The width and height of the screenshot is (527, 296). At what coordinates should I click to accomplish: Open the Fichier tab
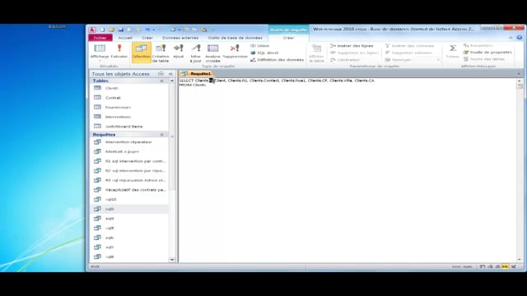(x=100, y=38)
